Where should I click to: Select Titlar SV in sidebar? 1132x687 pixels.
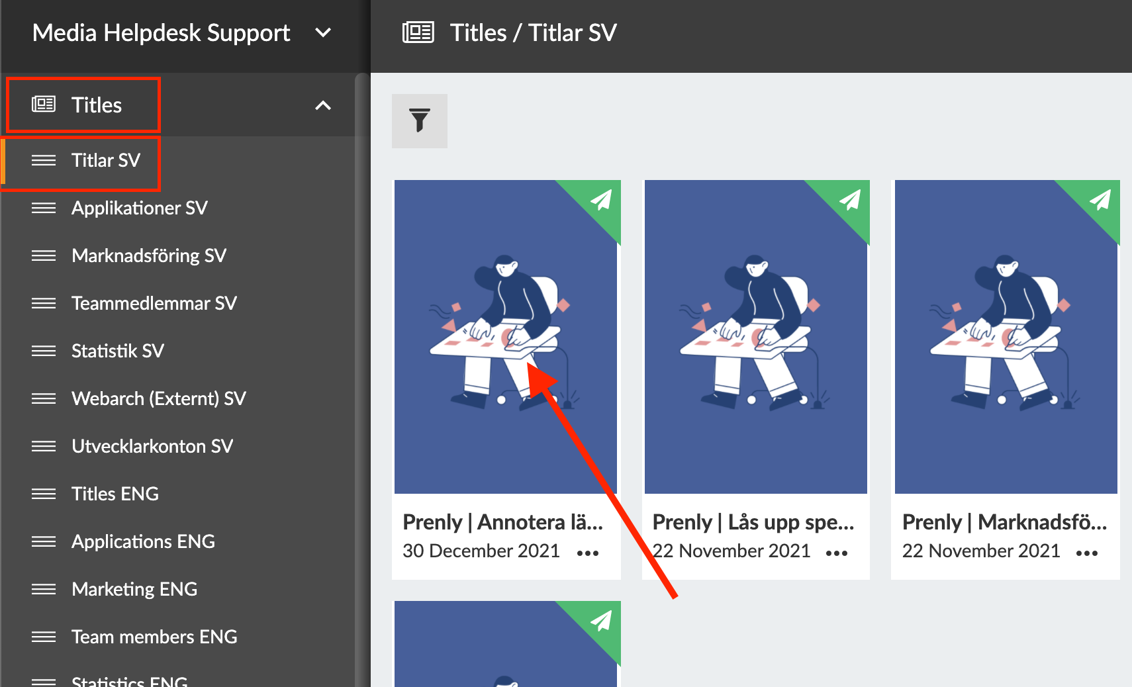[106, 160]
